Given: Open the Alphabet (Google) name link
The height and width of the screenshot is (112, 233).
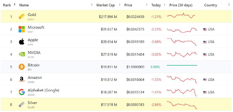Looking at the screenshot, I should (43, 90).
